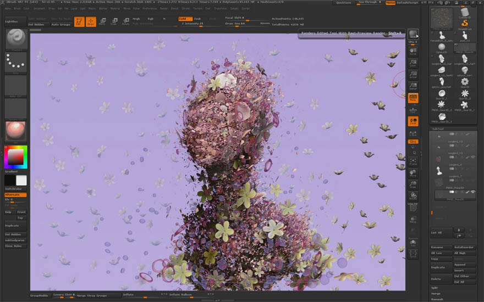
Task: Adjust the Z Intensity slider
Action: 200,24
